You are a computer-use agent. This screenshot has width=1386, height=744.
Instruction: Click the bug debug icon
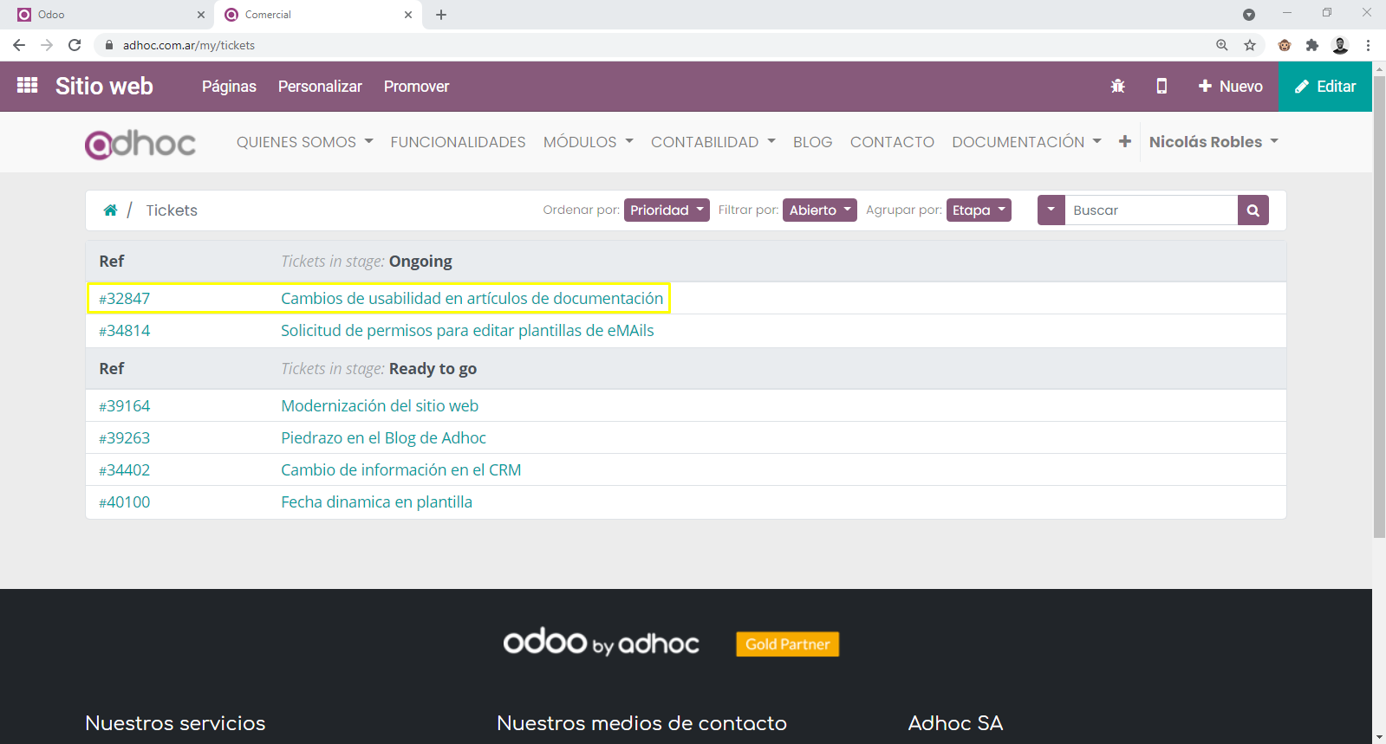1117,86
